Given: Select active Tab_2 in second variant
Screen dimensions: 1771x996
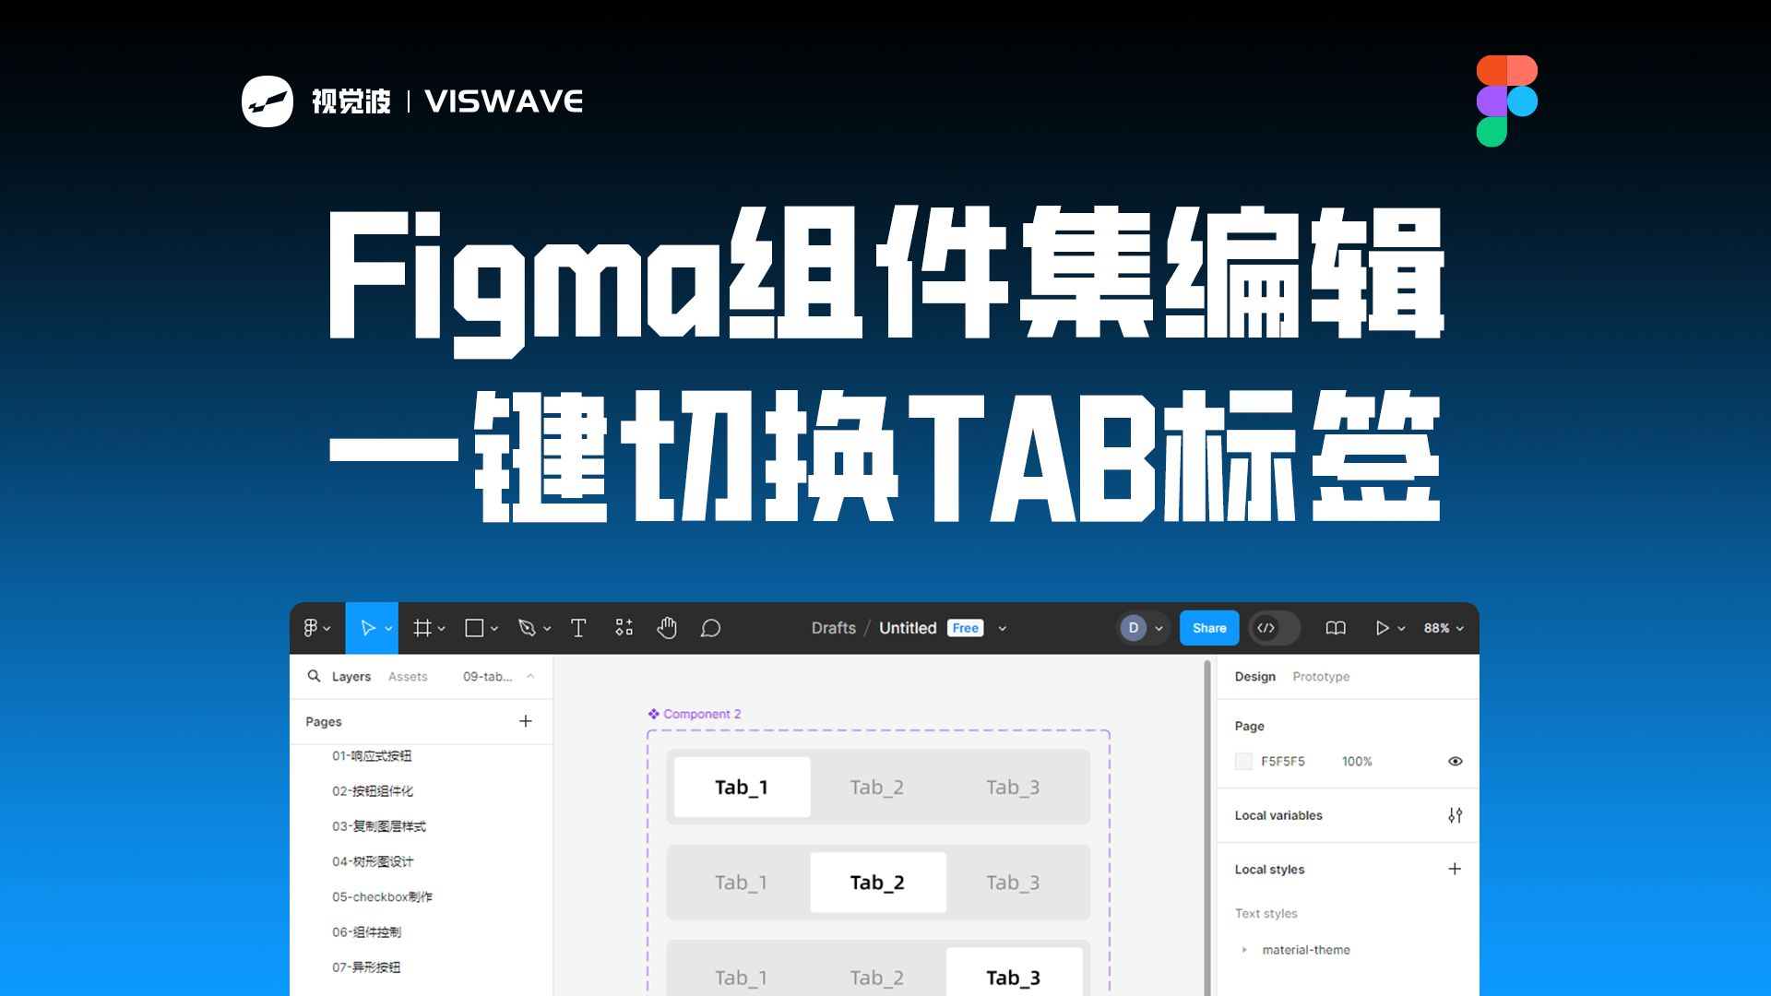Looking at the screenshot, I should [x=877, y=883].
